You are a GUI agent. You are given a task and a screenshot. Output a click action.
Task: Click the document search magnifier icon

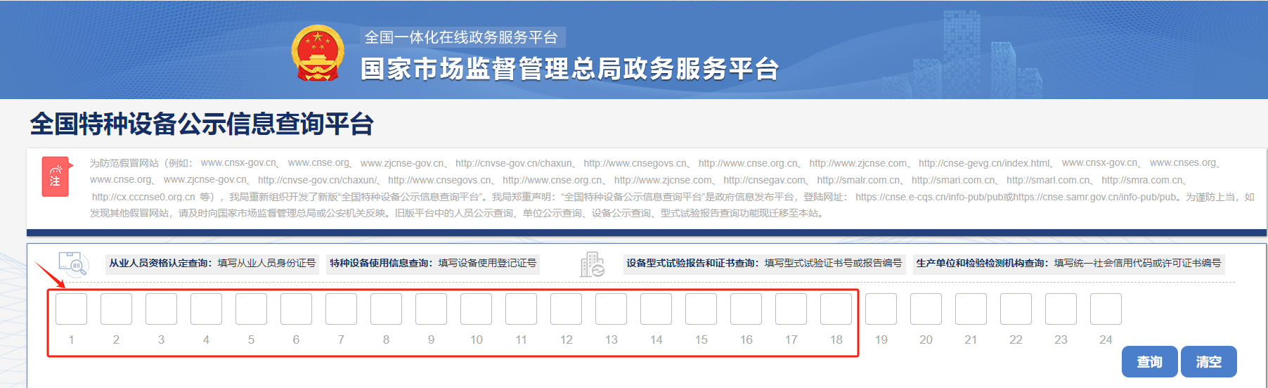point(73,264)
